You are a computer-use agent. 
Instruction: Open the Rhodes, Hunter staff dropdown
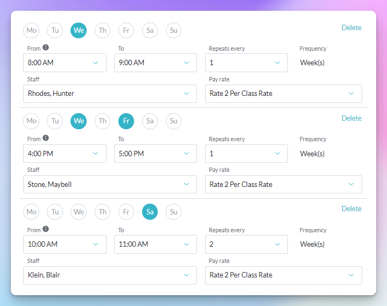pos(110,94)
